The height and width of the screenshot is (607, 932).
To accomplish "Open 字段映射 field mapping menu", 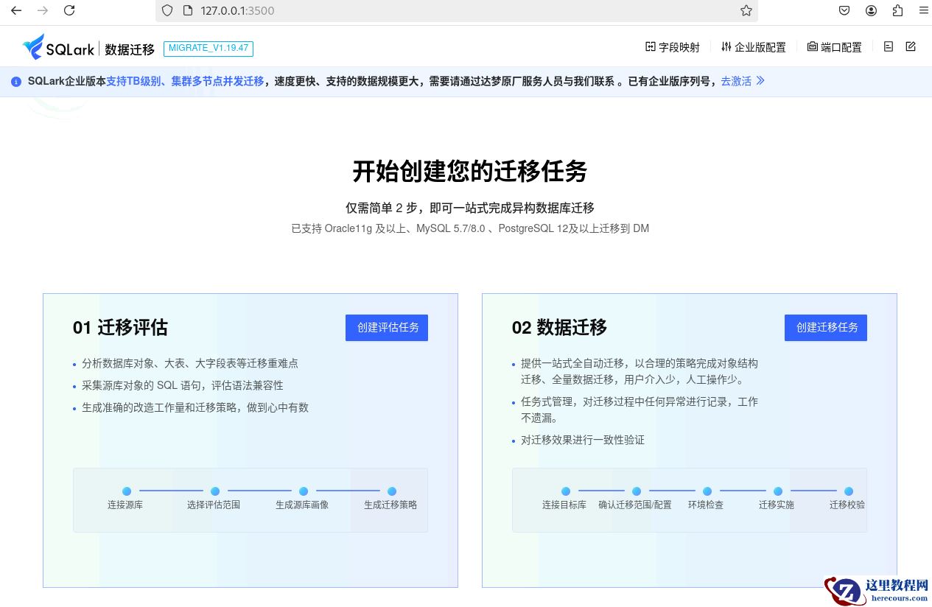I will pyautogui.click(x=672, y=47).
